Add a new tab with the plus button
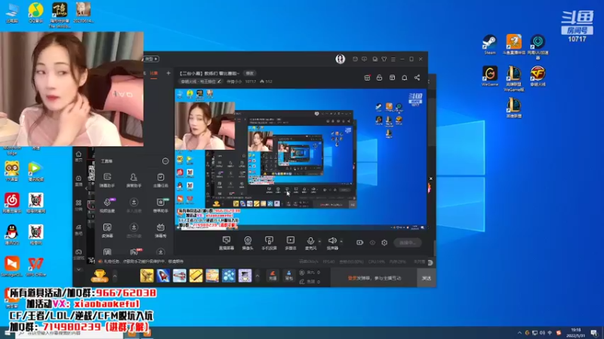The height and width of the screenshot is (339, 604). [168, 73]
